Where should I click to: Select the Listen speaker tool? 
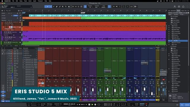click(x=69, y=7)
